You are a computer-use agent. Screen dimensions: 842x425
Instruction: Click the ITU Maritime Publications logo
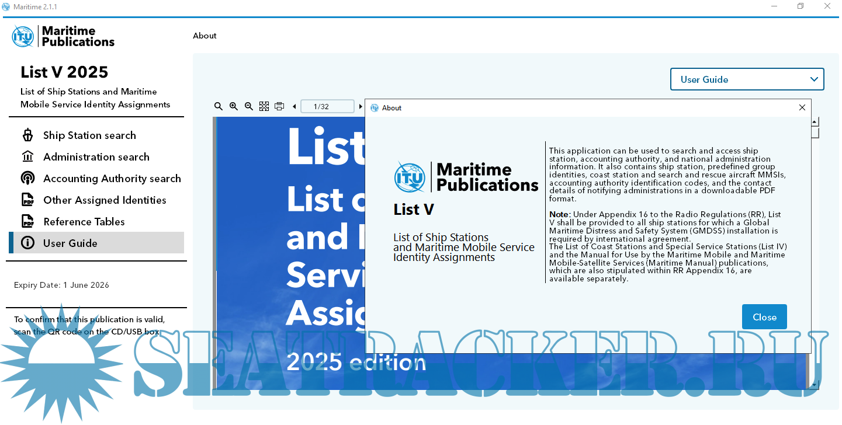click(x=63, y=36)
